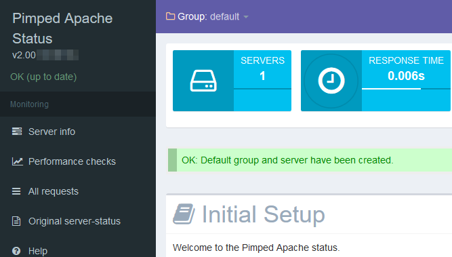Click the server count value 1
This screenshot has width=452, height=257.
coord(262,76)
